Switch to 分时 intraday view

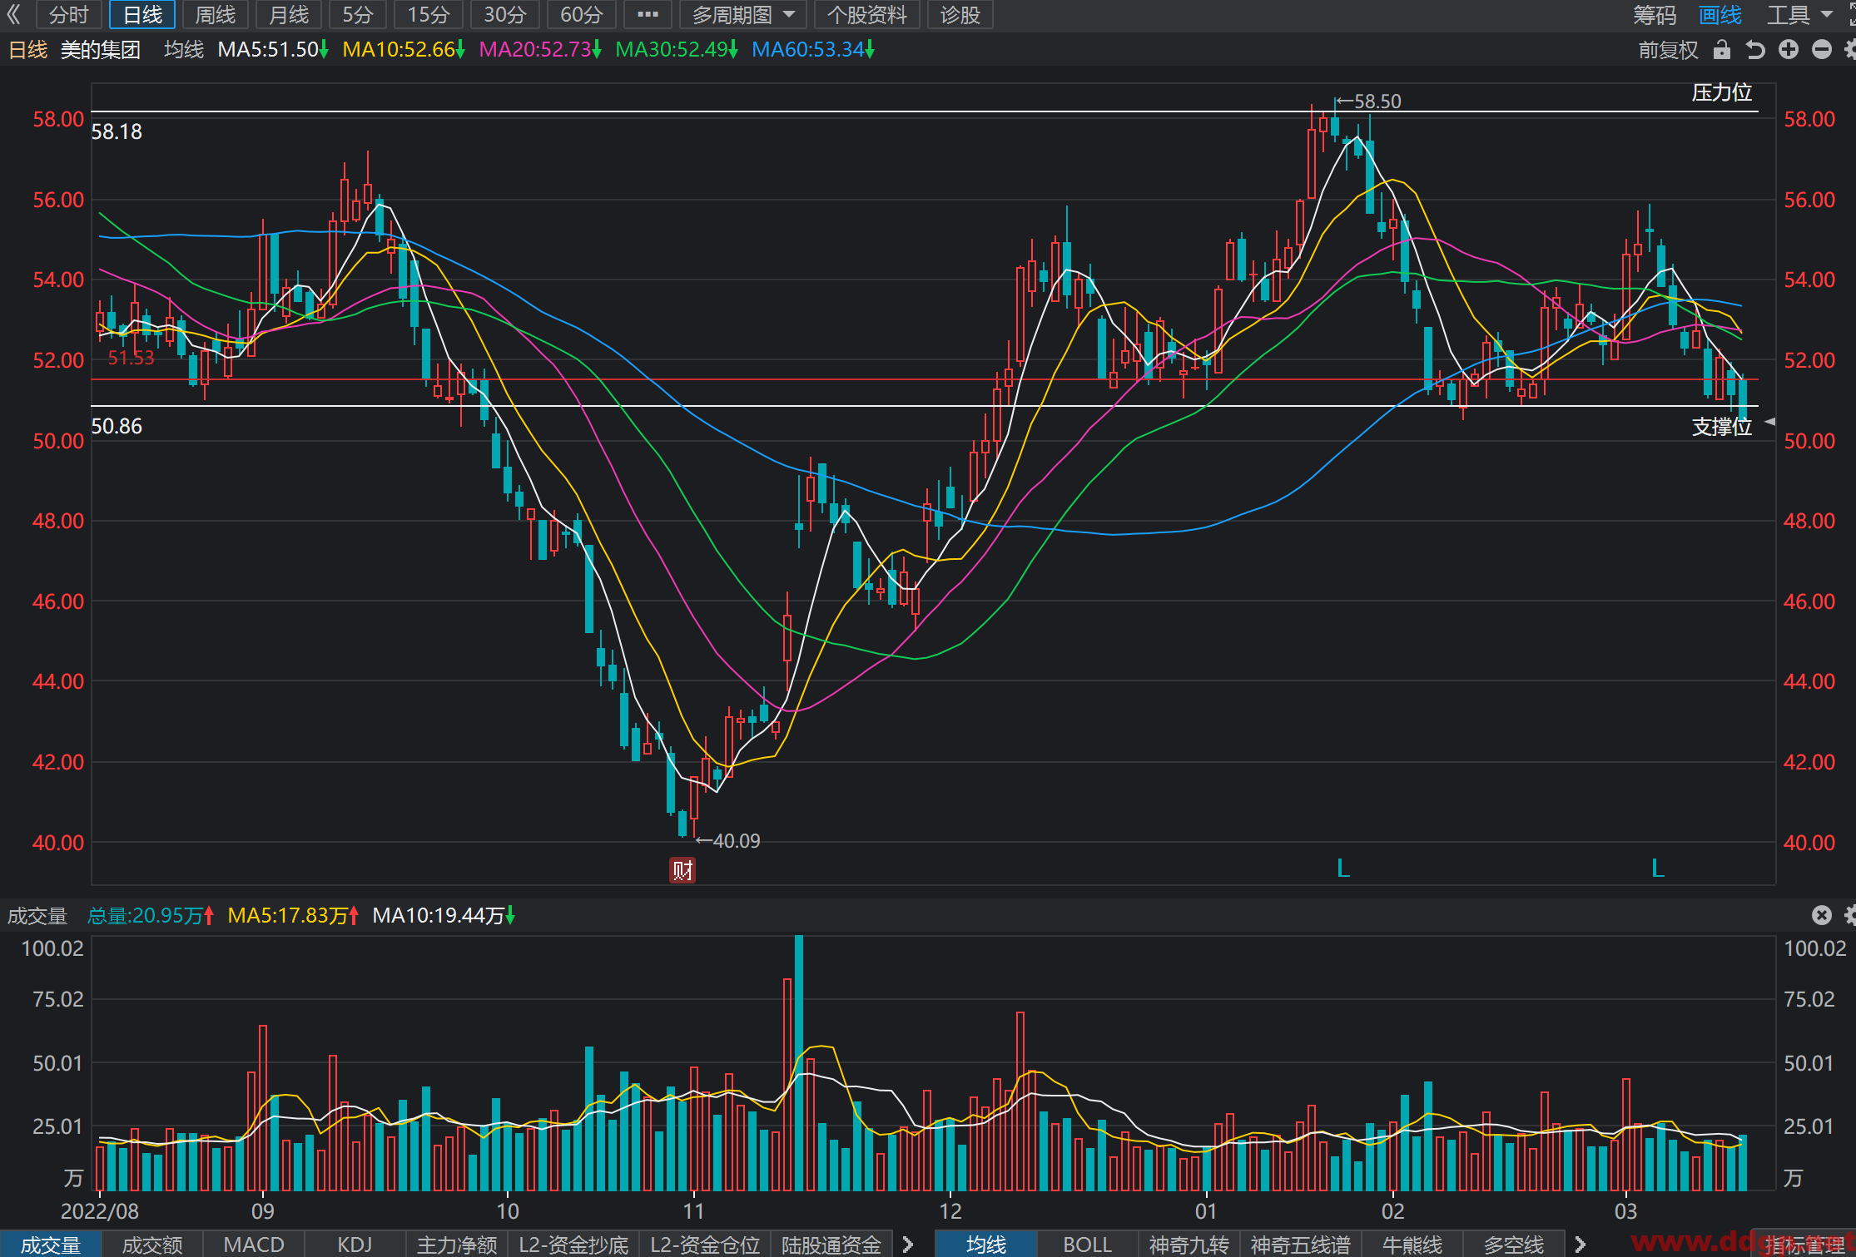pyautogui.click(x=68, y=14)
